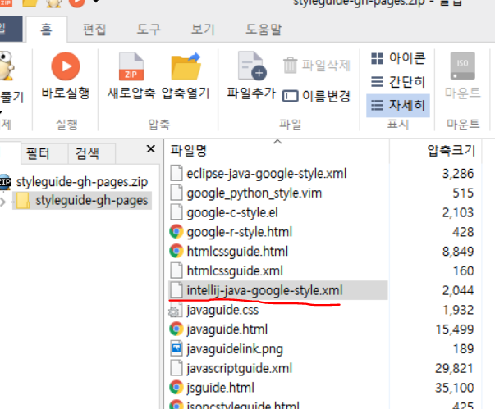
Task: Select htmlcssguide.xml file
Action: [235, 271]
